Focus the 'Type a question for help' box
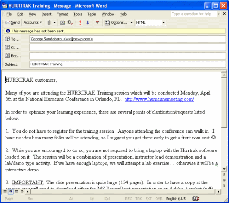 click(194, 14)
